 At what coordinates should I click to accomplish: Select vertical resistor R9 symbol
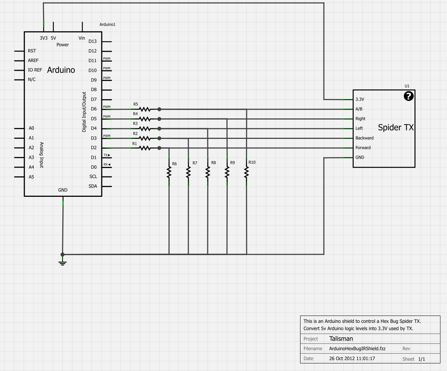[x=227, y=172]
